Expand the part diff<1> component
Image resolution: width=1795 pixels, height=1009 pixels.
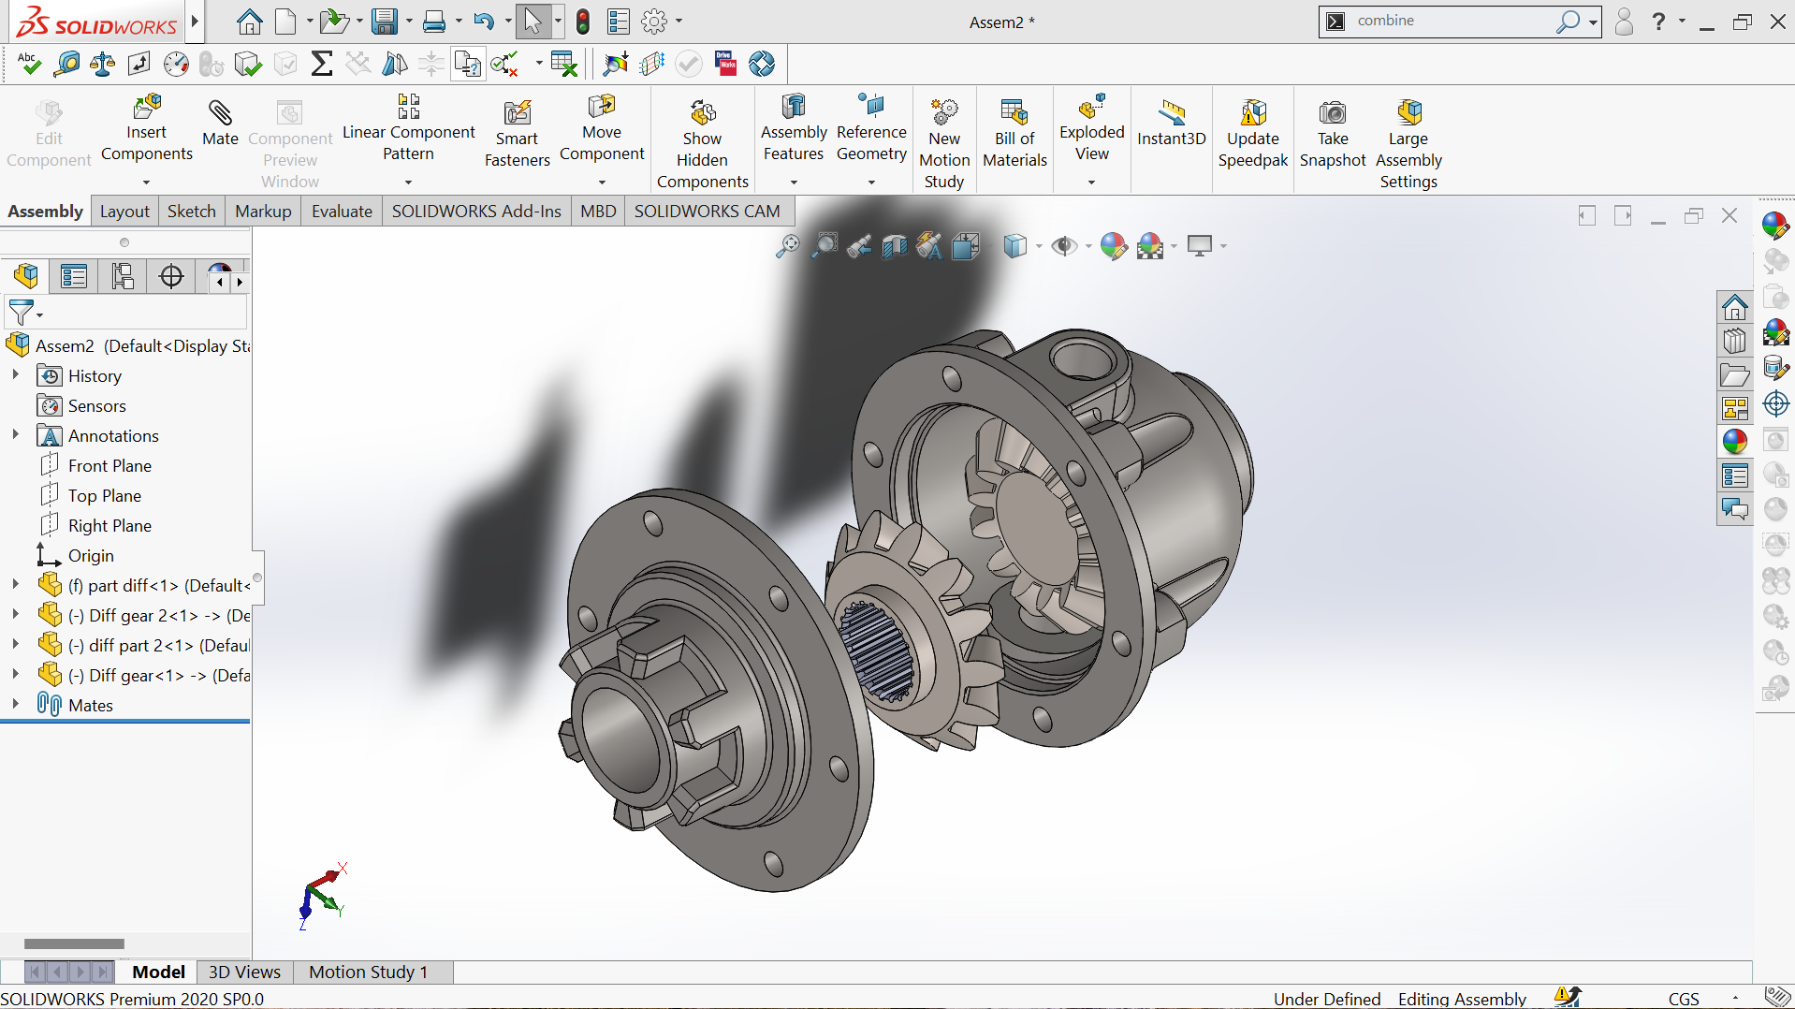click(15, 585)
